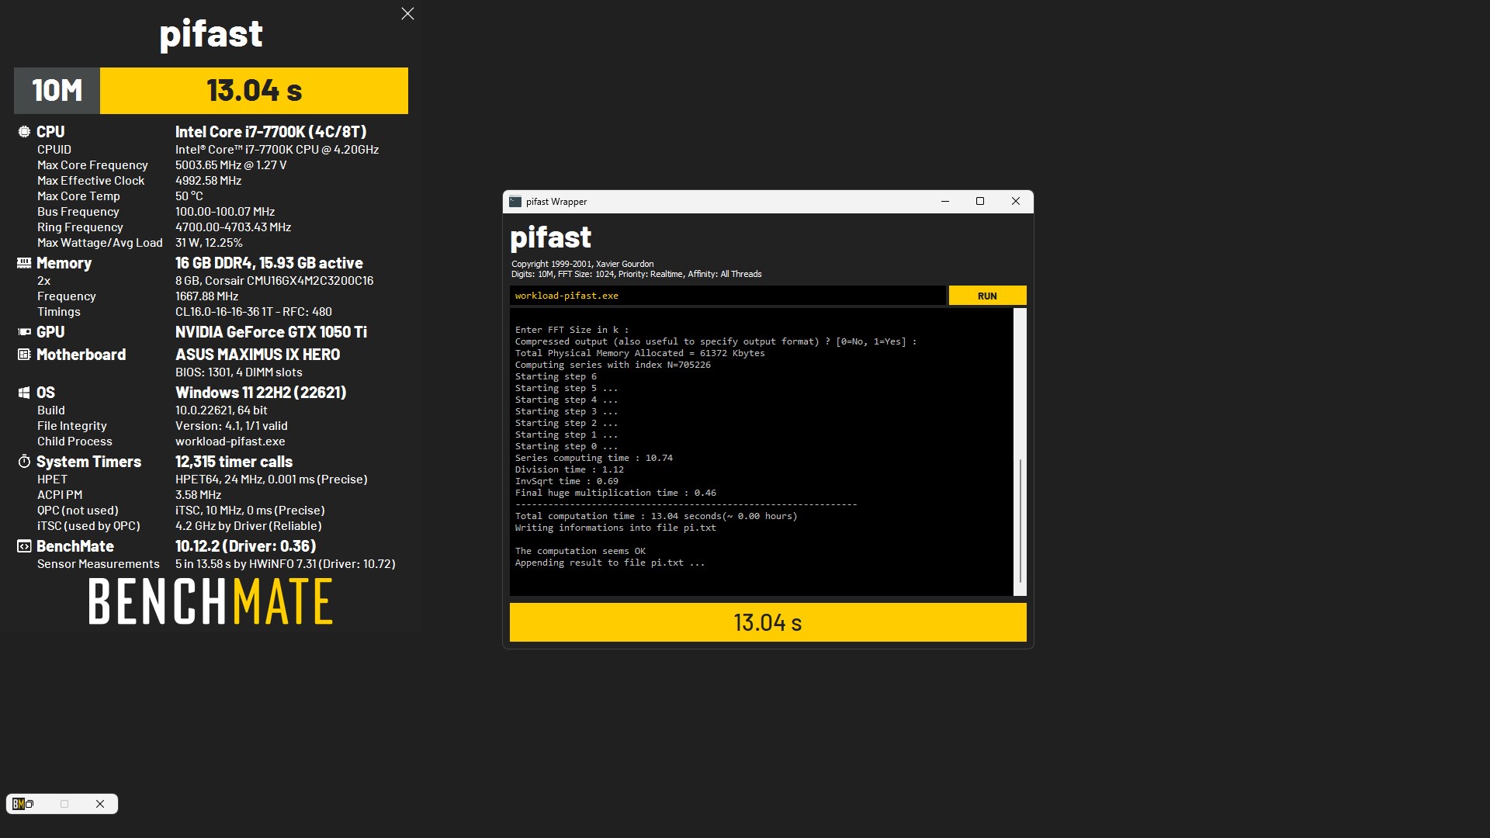This screenshot has height=838, width=1490.
Task: Click the Motherboard icon
Action: pos(24,355)
